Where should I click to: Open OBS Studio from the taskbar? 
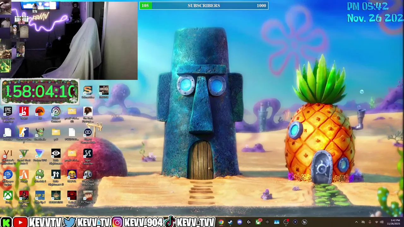click(286, 222)
